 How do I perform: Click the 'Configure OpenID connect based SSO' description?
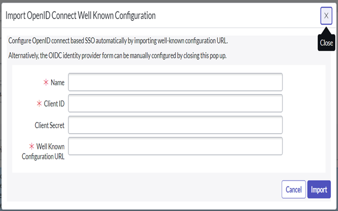click(118, 41)
